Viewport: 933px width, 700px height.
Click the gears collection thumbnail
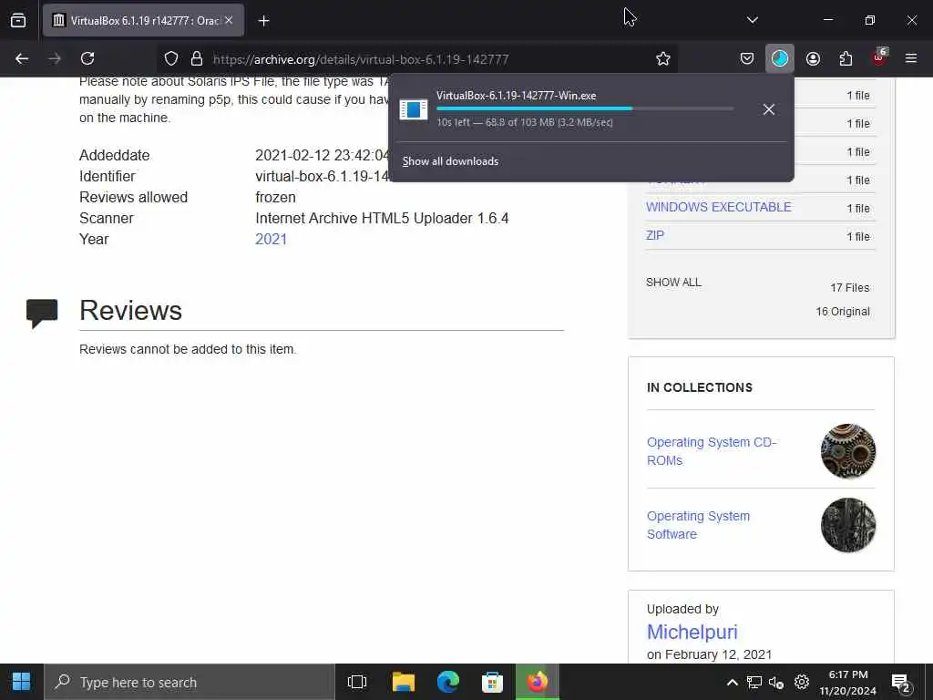[848, 451]
